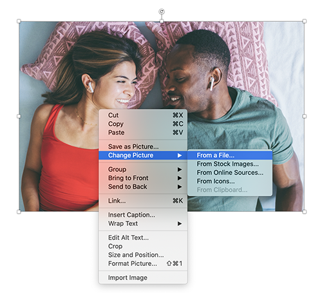Select From Icons... in submenu

[230, 182]
